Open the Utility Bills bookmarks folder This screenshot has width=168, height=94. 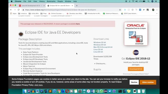tap(34, 14)
